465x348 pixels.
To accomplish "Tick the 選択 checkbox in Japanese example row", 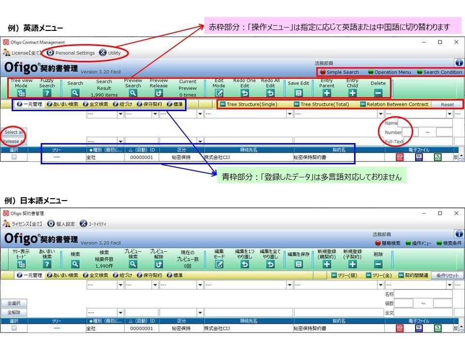I will [x=14, y=328].
